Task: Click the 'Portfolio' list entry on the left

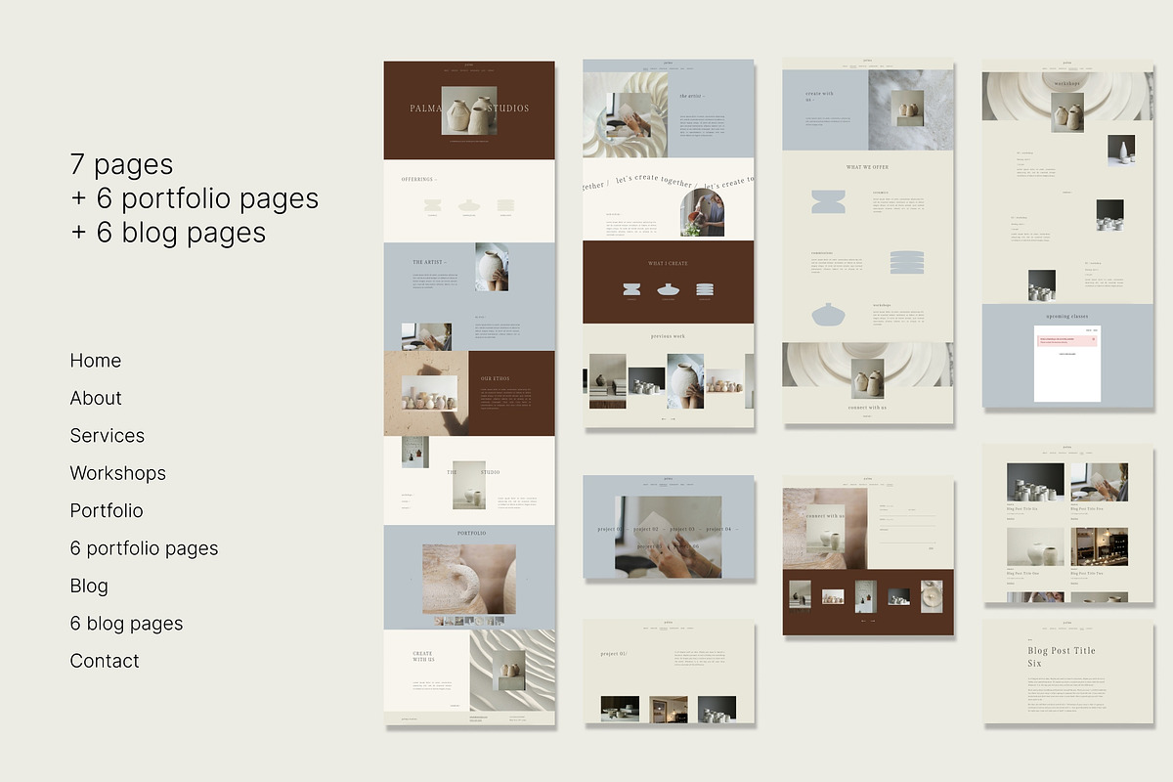Action: [x=107, y=510]
